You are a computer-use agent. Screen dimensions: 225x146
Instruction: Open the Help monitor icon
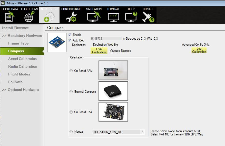(131, 17)
